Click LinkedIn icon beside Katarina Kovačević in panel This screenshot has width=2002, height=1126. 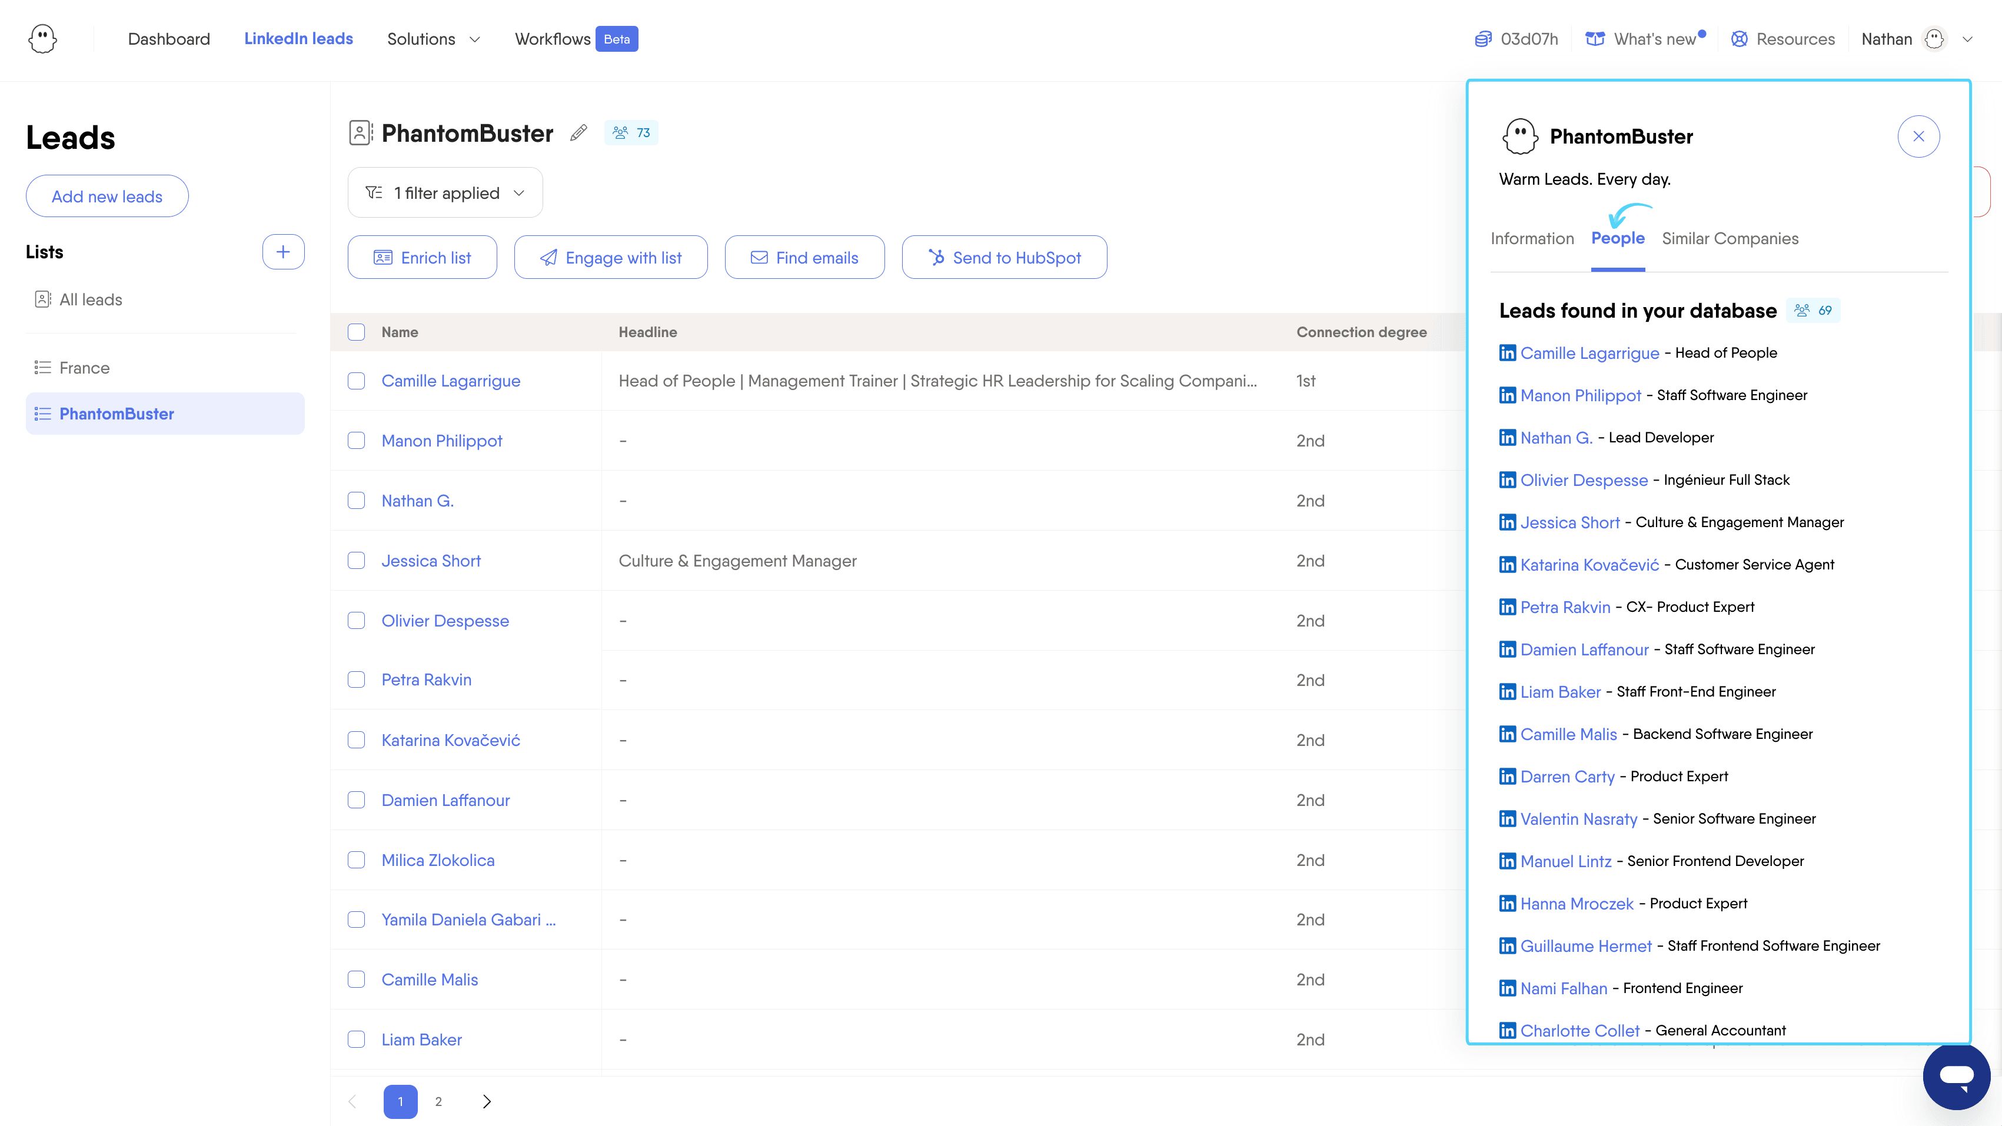click(x=1507, y=565)
